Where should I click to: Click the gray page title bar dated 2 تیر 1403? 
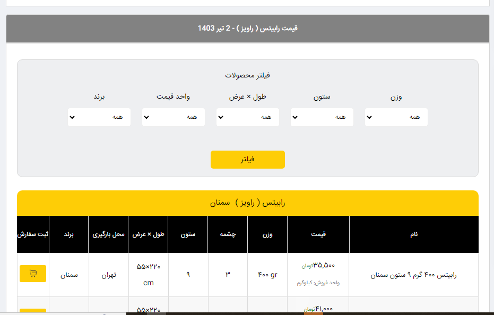click(247, 28)
